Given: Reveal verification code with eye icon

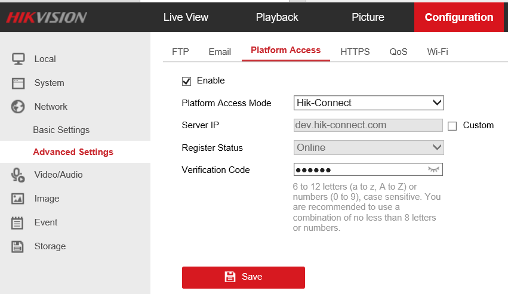Looking at the screenshot, I should [433, 170].
